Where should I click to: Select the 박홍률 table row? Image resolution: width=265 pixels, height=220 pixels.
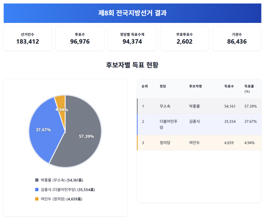tap(199, 106)
